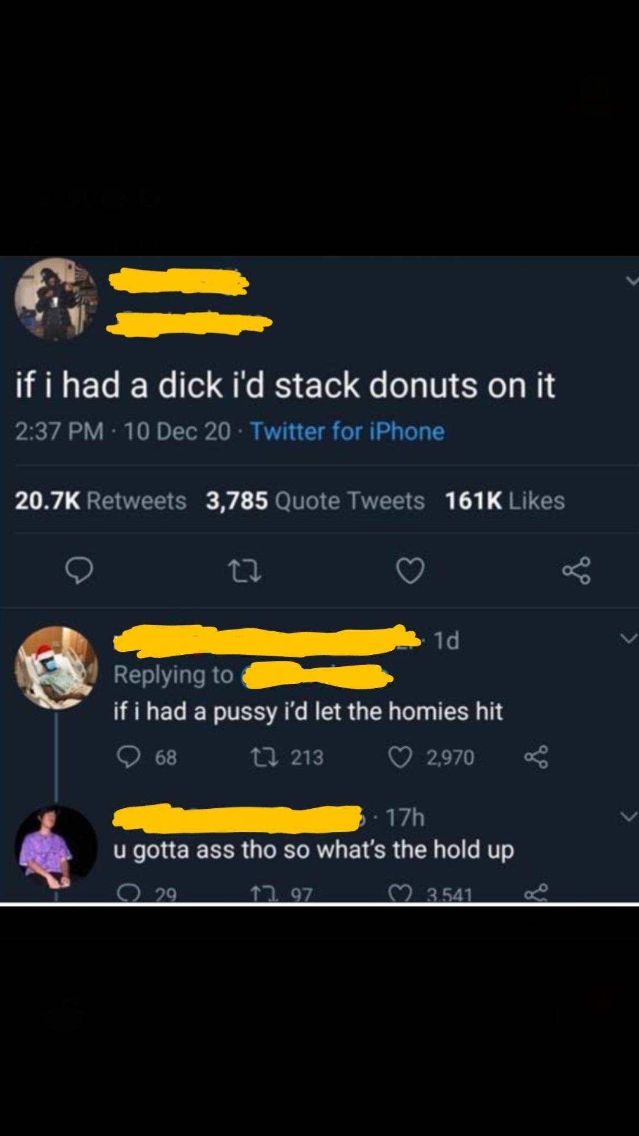
Task: Show the 161K Likes list
Action: click(x=505, y=501)
